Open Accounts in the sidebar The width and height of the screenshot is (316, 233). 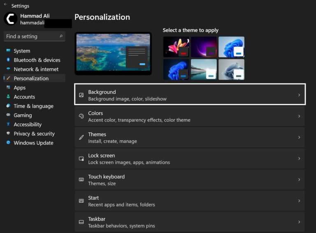point(24,97)
